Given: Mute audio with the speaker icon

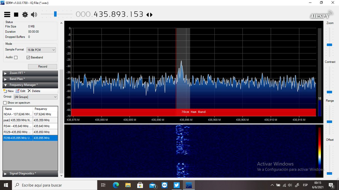Looking at the screenshot, I should point(34,14).
